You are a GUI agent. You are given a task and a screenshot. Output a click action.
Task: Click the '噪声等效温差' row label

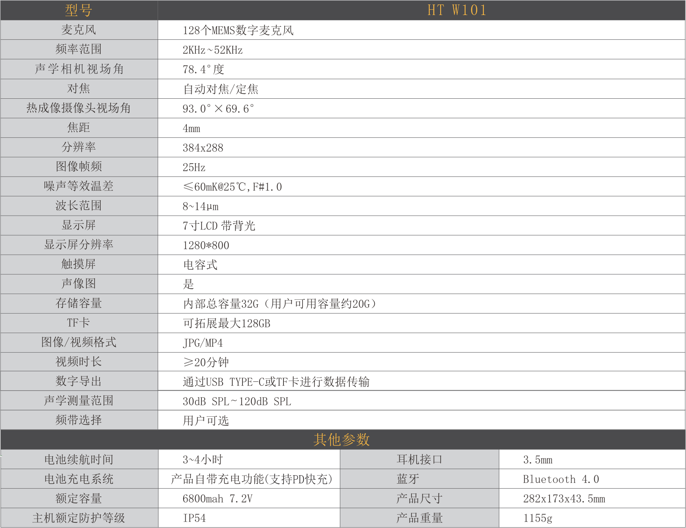[x=79, y=186]
